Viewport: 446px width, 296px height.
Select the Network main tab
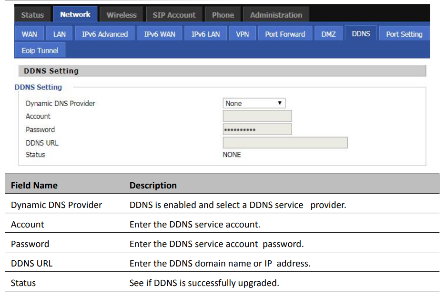[75, 14]
